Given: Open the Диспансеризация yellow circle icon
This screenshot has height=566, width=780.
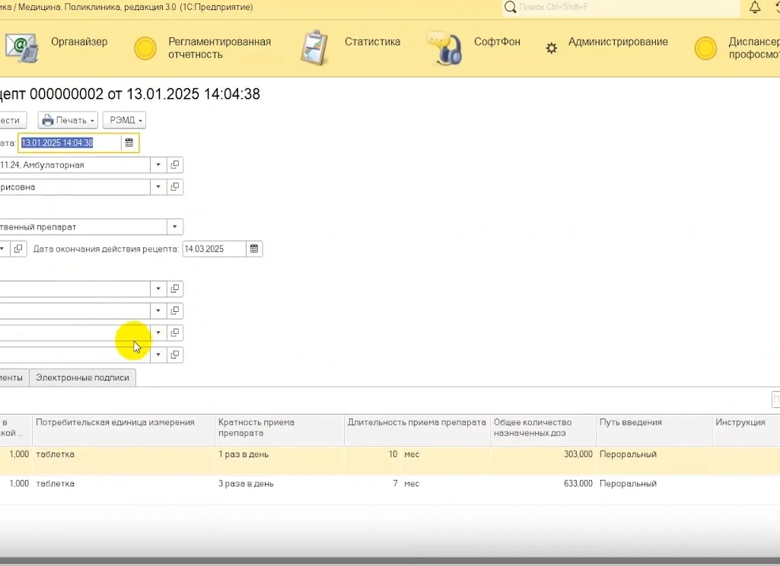Looking at the screenshot, I should coord(705,48).
